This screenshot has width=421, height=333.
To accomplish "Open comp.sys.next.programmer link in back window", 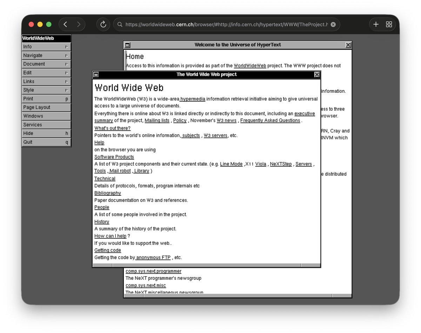I will click(154, 271).
